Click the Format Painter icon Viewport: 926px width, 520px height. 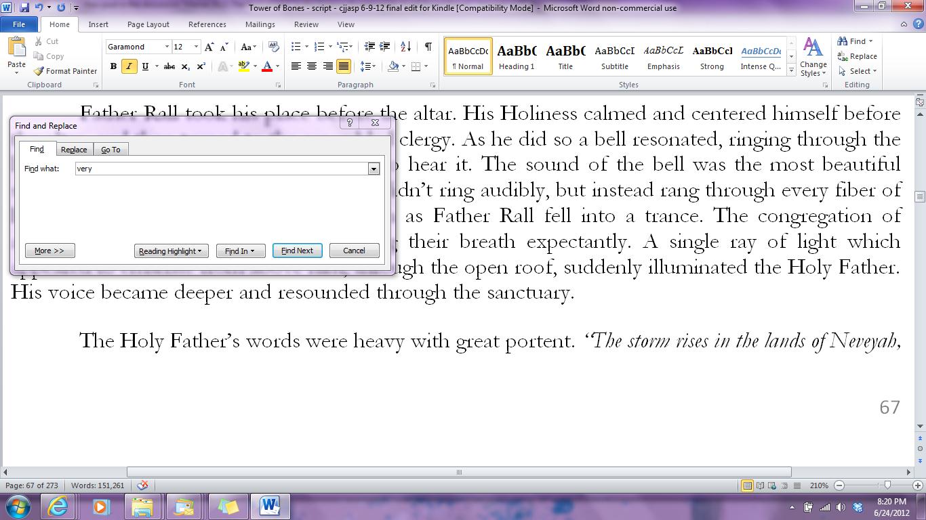tap(39, 71)
